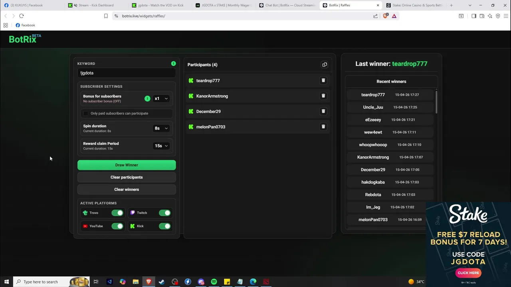Click the green keyword info icon
The height and width of the screenshot is (287, 511).
click(x=173, y=63)
